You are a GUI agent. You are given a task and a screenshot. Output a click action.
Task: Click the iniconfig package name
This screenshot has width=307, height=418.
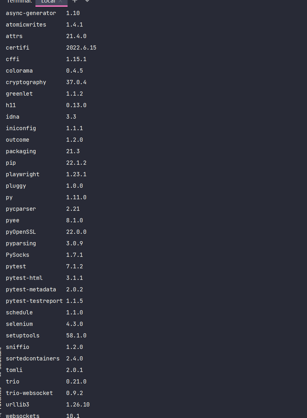pos(21,128)
